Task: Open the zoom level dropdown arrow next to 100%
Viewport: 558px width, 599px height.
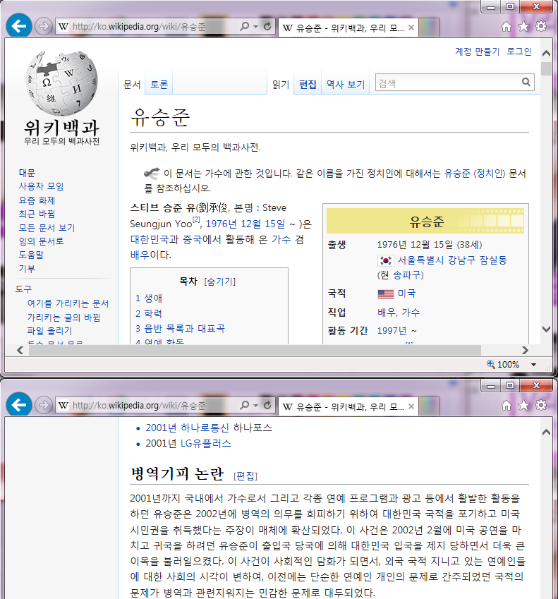Action: (533, 365)
